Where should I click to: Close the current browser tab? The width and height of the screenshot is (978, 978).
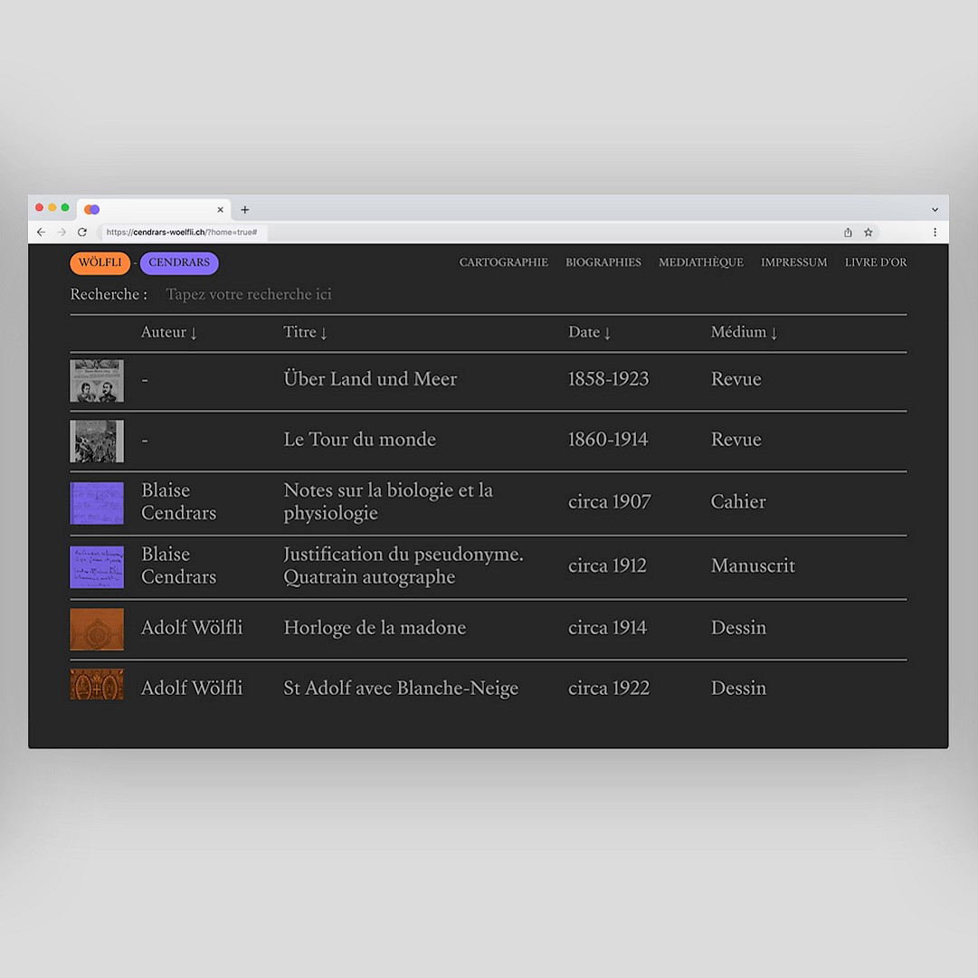pyautogui.click(x=220, y=210)
